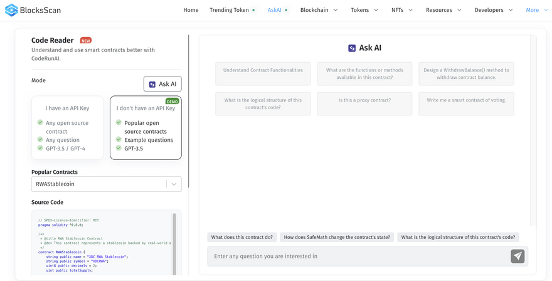Click the green check beside Any open source contract
This screenshot has height=281, width=552.
pos(40,123)
